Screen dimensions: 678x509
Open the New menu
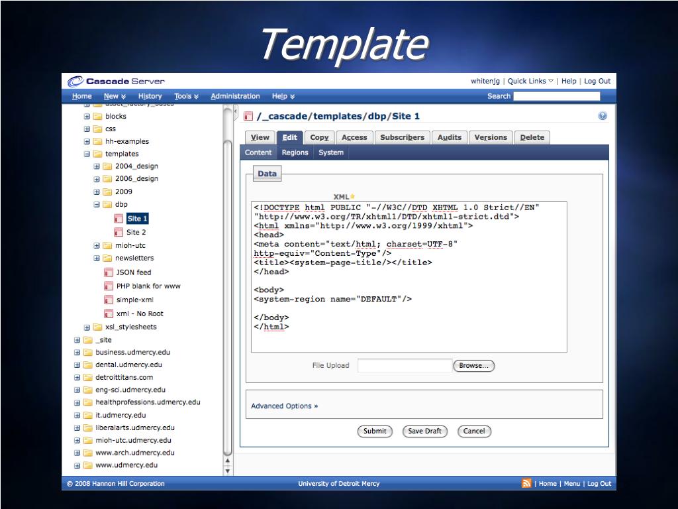coord(115,96)
